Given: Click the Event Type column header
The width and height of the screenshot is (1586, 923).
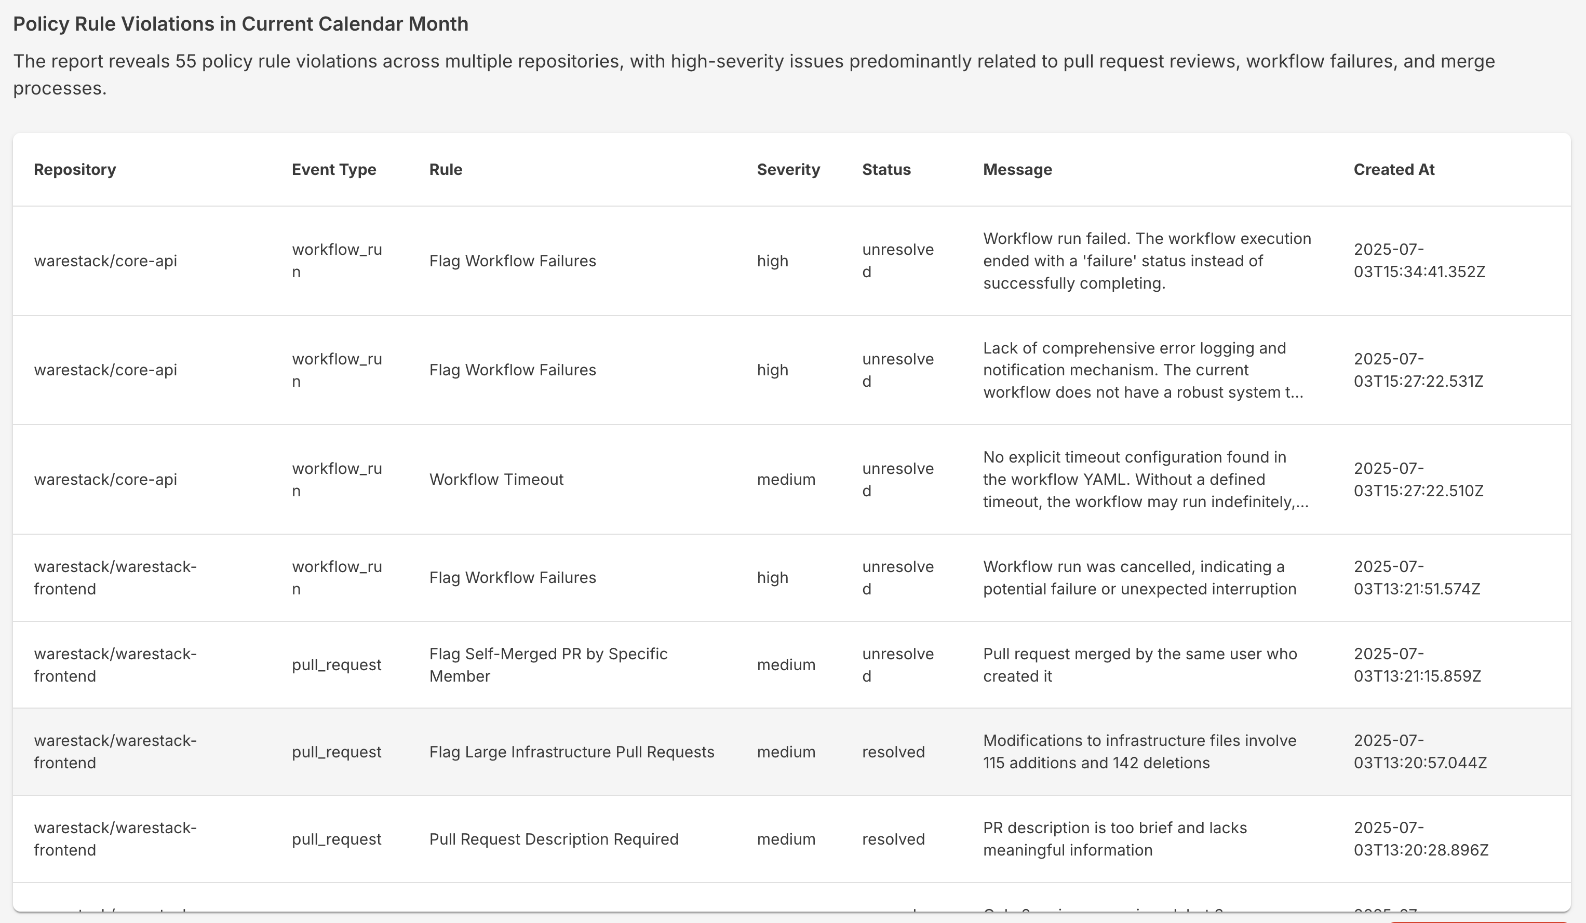Looking at the screenshot, I should point(333,170).
